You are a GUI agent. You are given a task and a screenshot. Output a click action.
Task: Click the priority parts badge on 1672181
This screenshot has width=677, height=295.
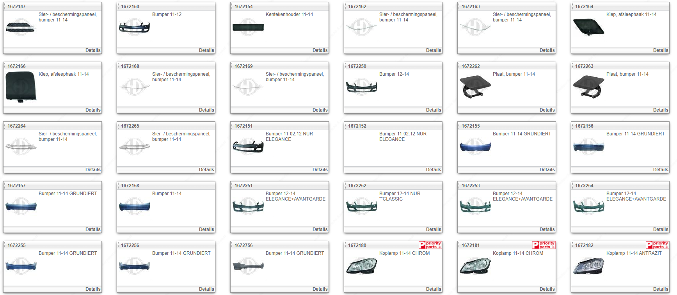pyautogui.click(x=544, y=245)
